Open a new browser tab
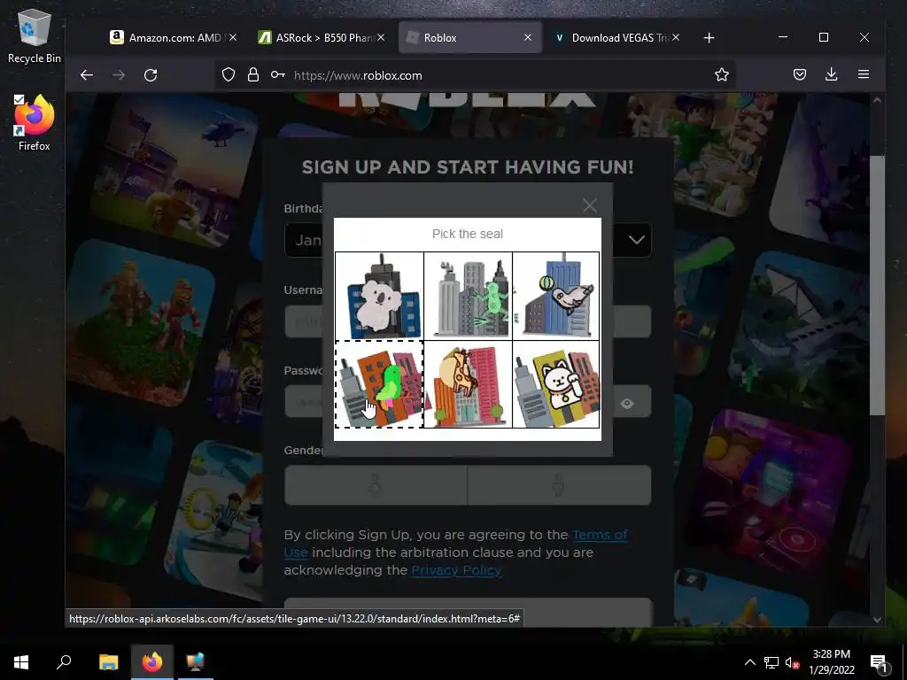The width and height of the screenshot is (907, 680). 709,37
